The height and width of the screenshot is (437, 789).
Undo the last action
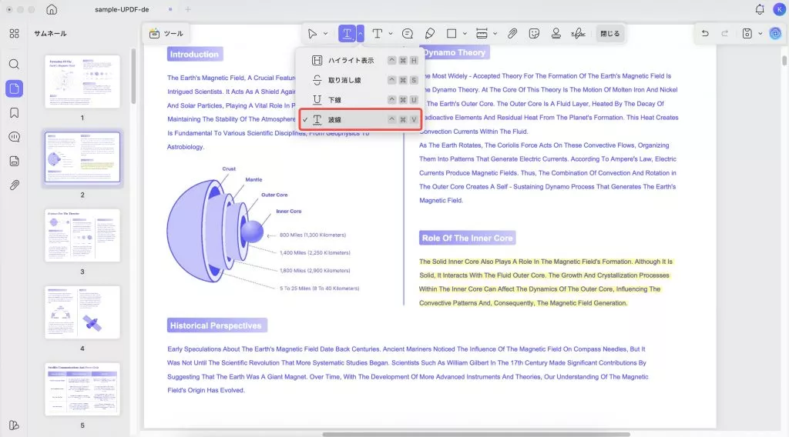click(x=705, y=34)
